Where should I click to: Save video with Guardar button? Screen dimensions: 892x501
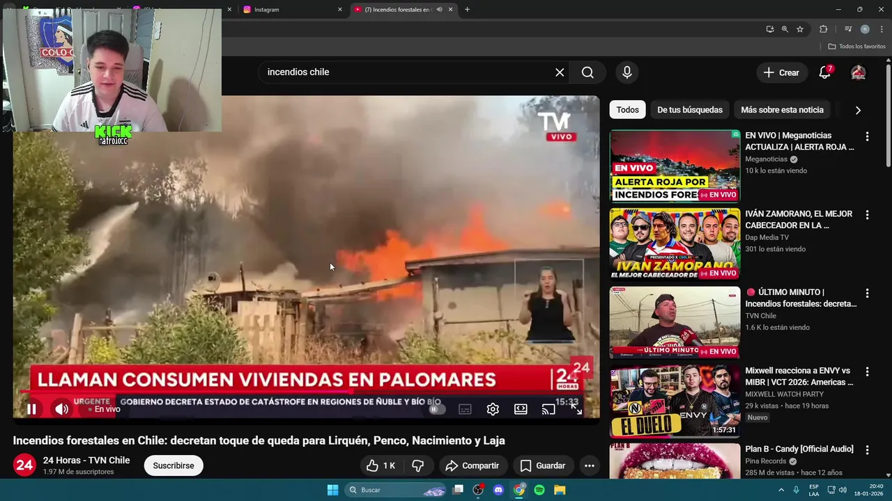(x=543, y=466)
